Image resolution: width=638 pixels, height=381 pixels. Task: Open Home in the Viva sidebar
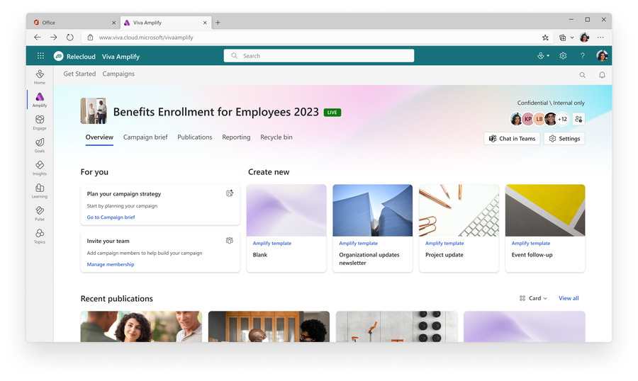pyautogui.click(x=40, y=77)
